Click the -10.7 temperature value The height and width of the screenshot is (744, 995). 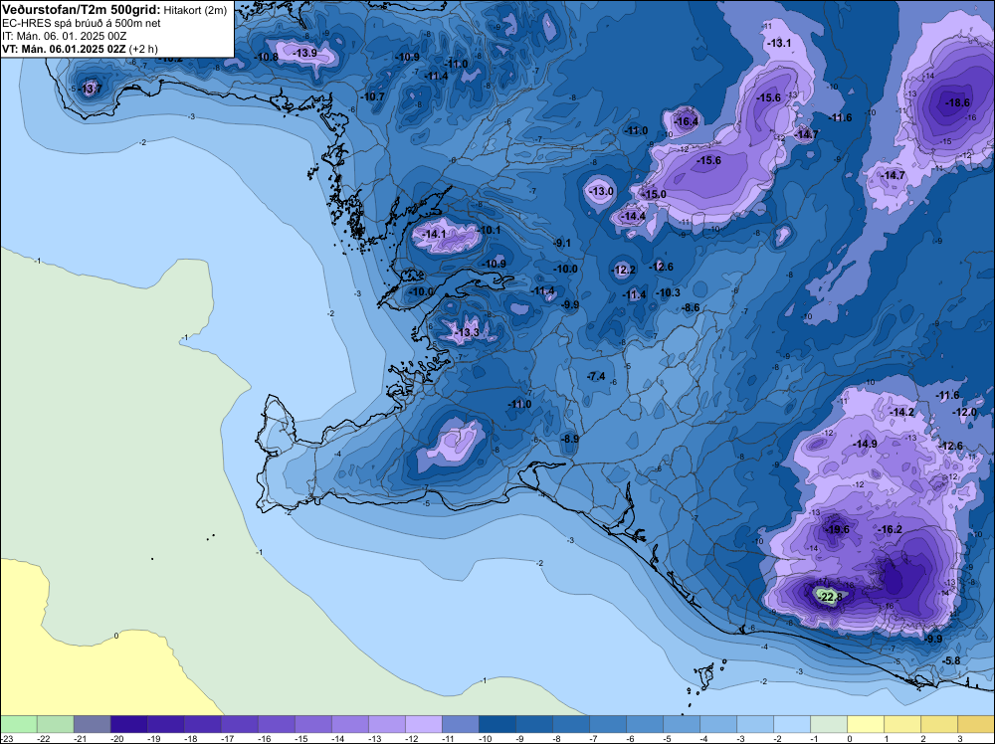pyautogui.click(x=373, y=97)
